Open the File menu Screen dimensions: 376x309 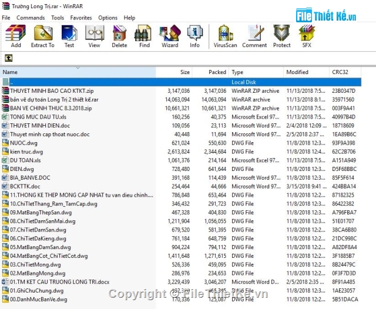pos(6,18)
